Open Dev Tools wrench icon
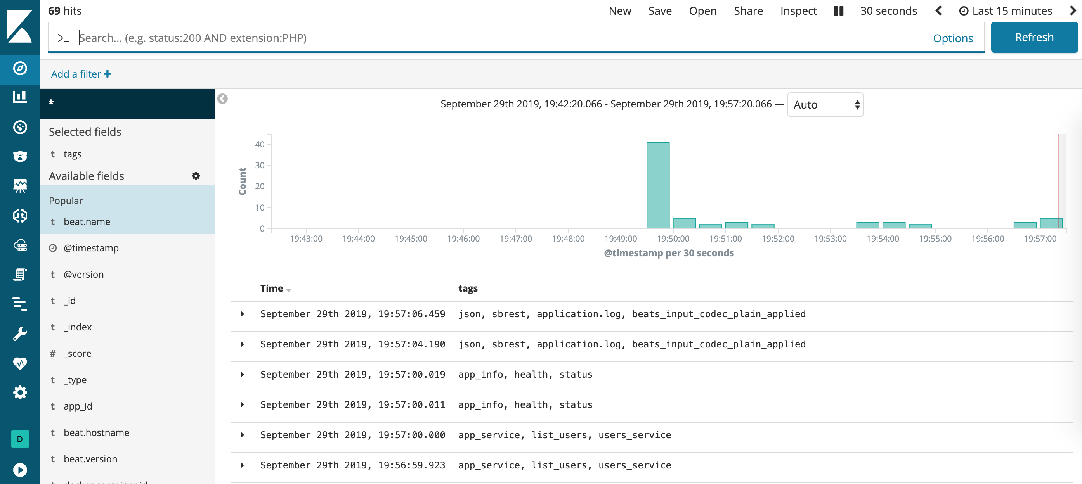1082x484 pixels. (20, 334)
